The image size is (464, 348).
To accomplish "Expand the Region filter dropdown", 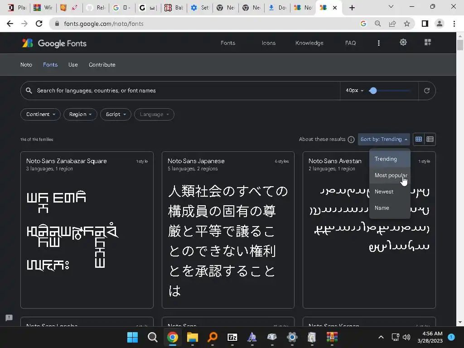I will [x=80, y=114].
